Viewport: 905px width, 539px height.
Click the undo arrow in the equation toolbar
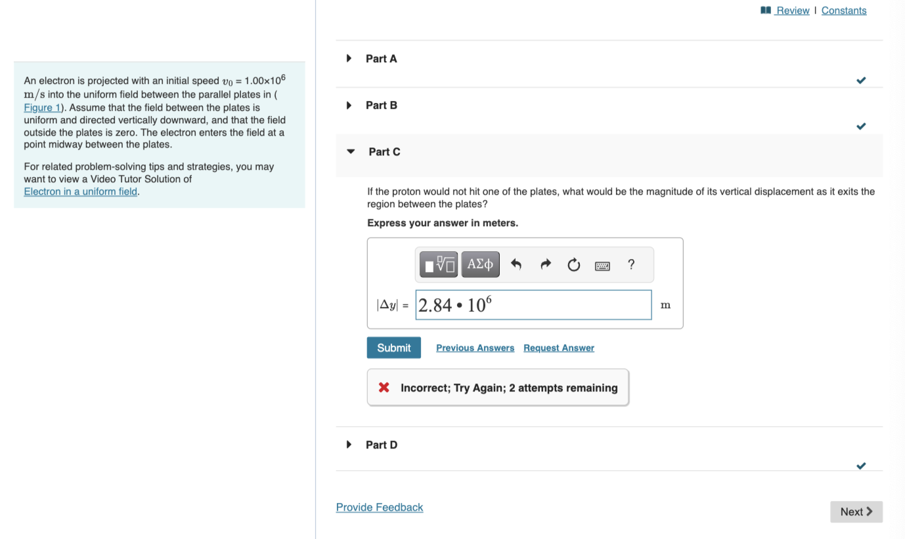tap(517, 264)
